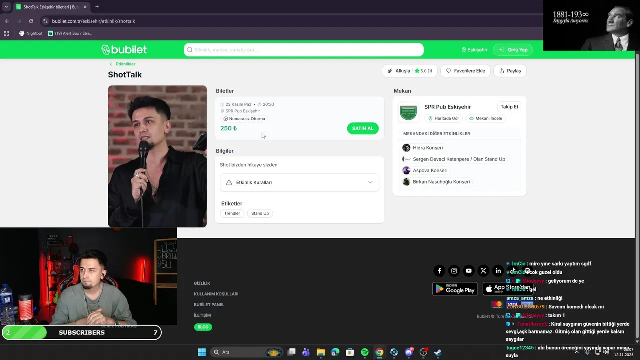Expand the Etkinlik Kuralları section

coord(299,182)
